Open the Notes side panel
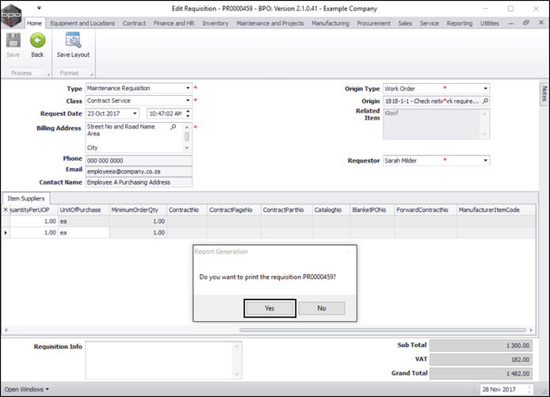 pyautogui.click(x=544, y=94)
